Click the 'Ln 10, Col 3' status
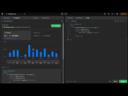 pos(69,81)
